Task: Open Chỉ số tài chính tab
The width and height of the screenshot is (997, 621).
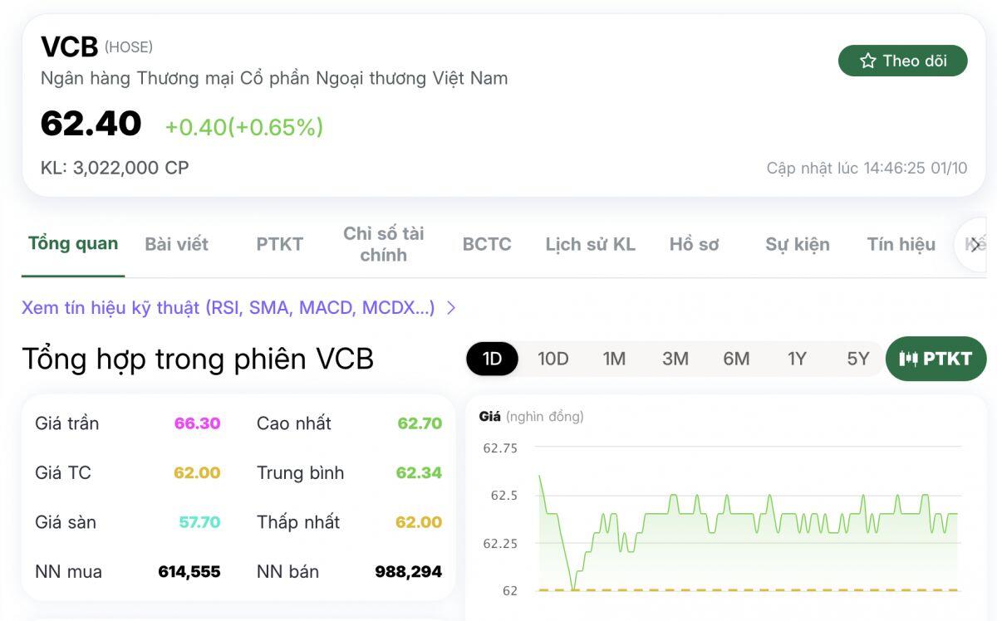Action: tap(383, 244)
